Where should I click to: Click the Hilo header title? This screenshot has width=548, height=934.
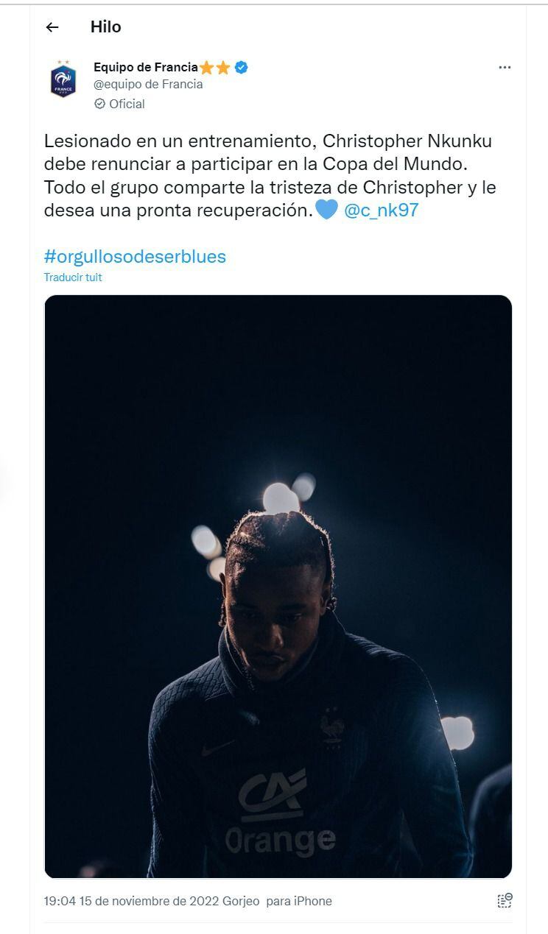(105, 27)
